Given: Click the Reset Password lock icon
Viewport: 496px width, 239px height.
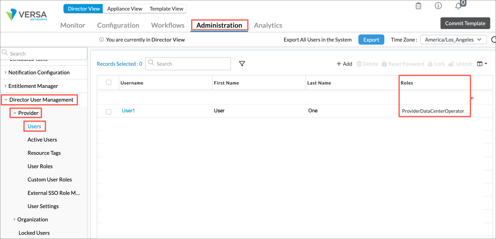Looking at the screenshot, I should [384, 64].
